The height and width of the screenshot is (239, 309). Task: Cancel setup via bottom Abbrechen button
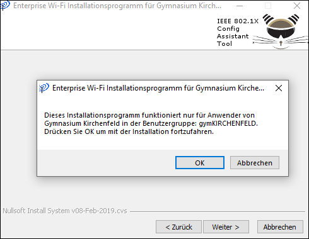280,227
